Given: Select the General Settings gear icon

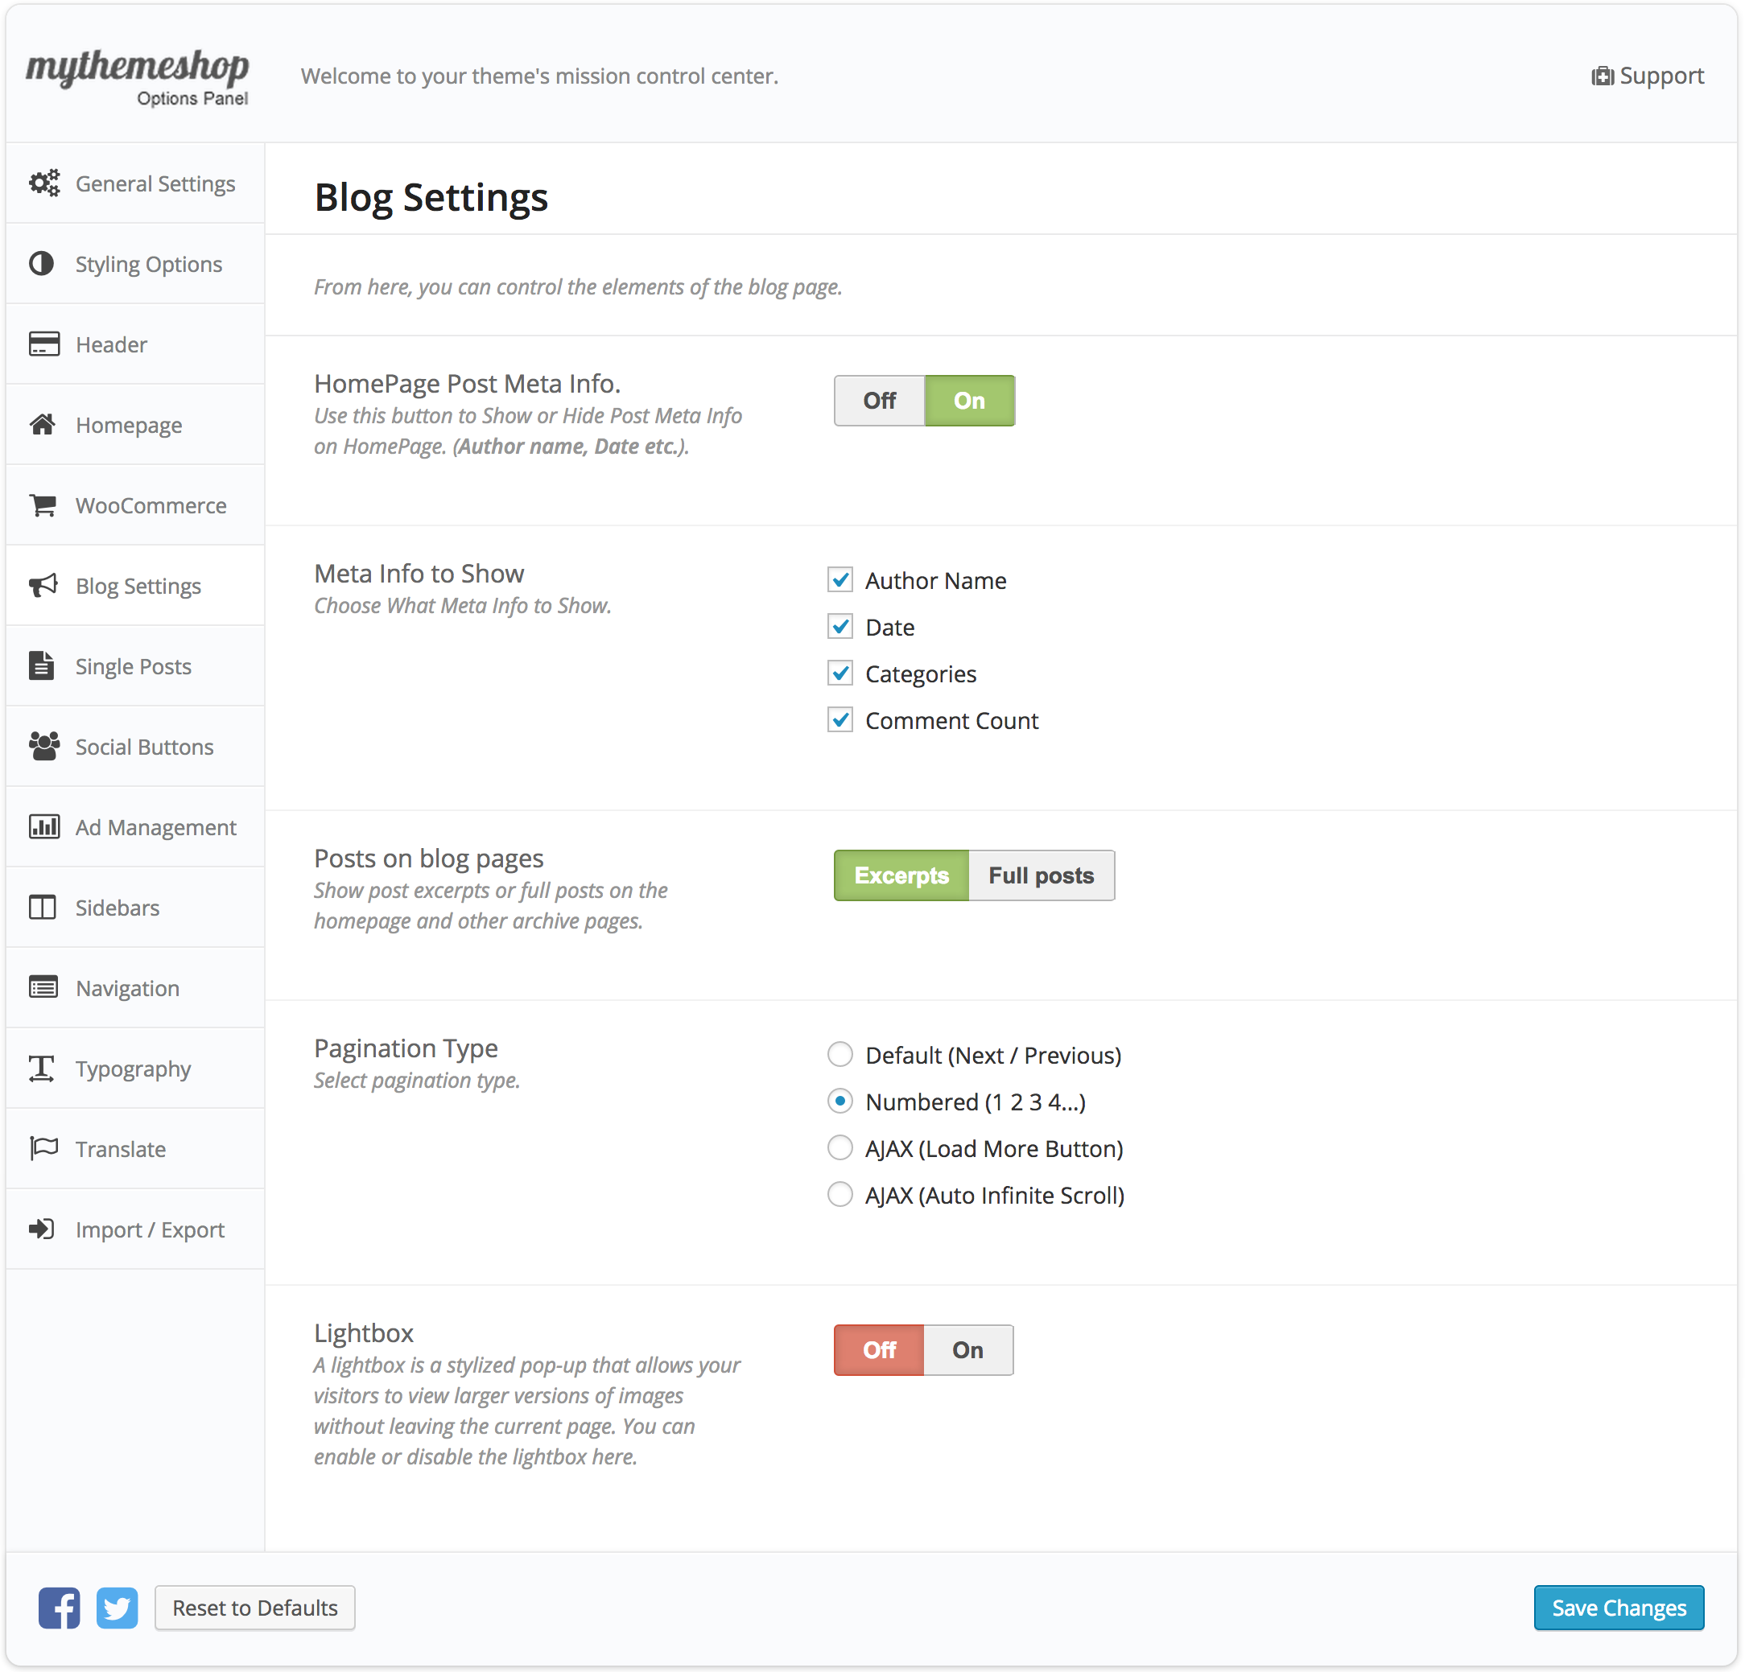Looking at the screenshot, I should pos(43,183).
